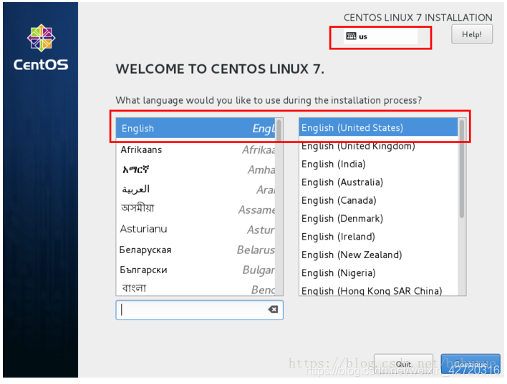Select English in the language list
This screenshot has width=507, height=384.
196,128
